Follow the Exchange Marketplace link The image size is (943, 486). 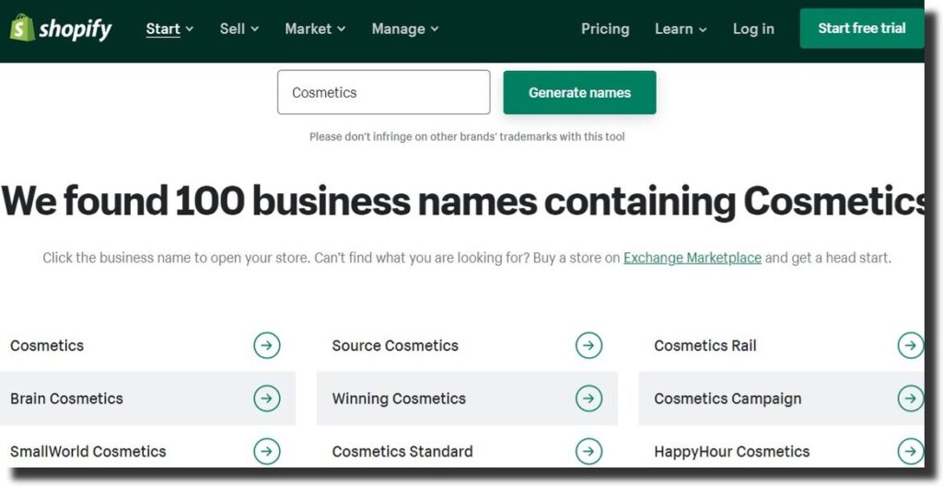[693, 258]
